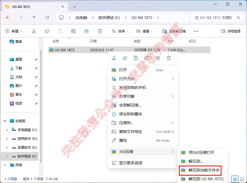Toggle the 详细信息 details pane
Viewport: 247px width, 183px height.
tap(231, 31)
